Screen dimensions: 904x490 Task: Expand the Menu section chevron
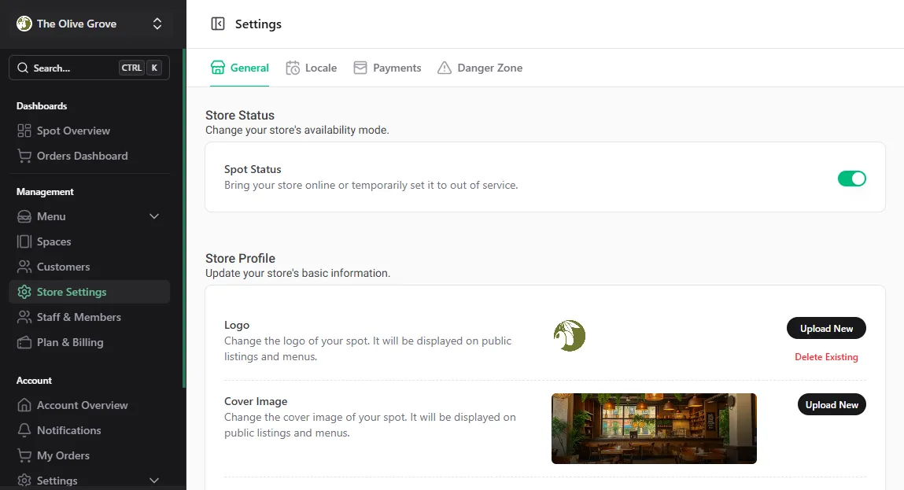click(x=154, y=216)
